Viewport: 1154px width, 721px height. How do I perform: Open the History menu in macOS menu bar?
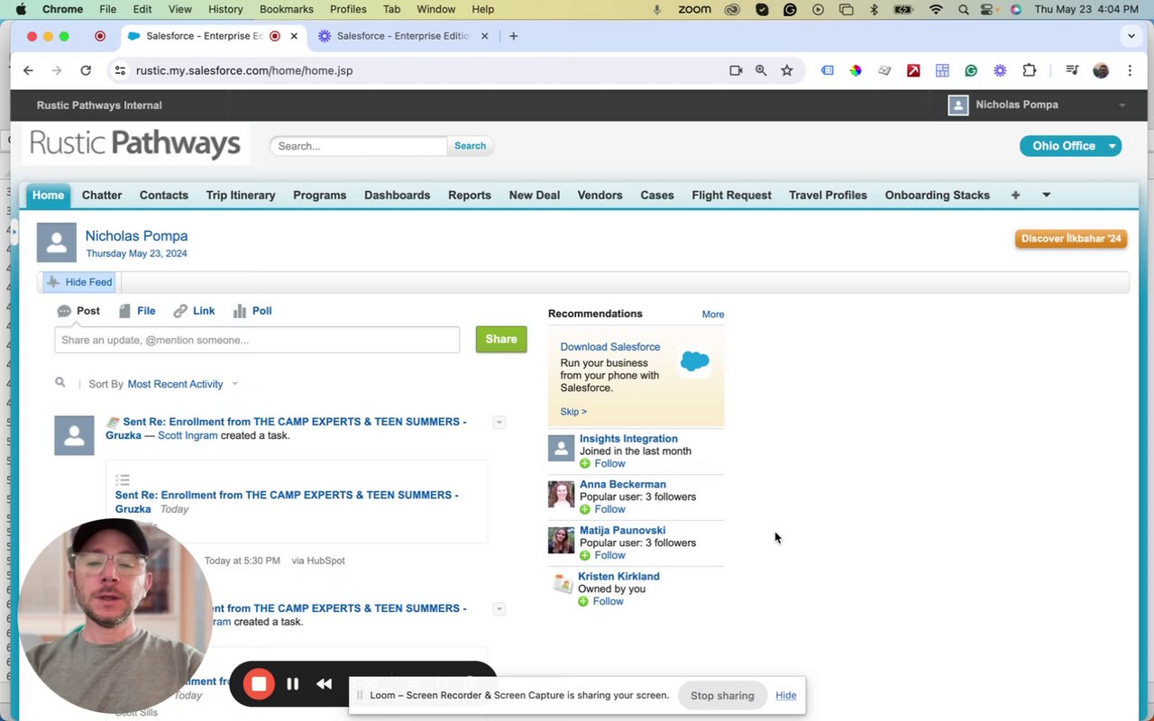point(225,9)
